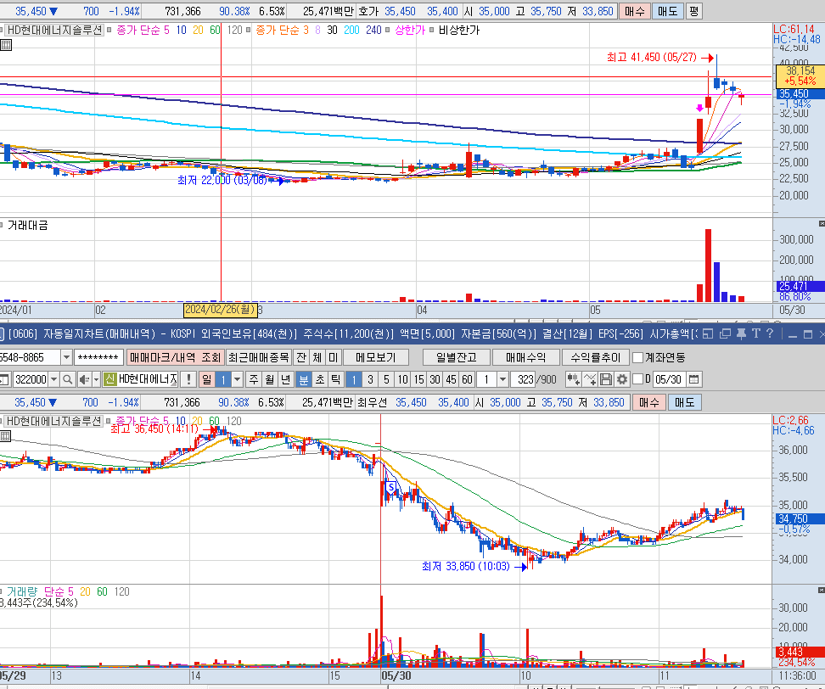
Task: Open the 일별잔고 tab
Action: [456, 357]
